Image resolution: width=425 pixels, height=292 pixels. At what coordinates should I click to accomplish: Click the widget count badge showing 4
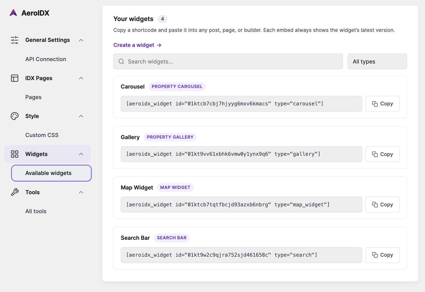click(x=162, y=19)
